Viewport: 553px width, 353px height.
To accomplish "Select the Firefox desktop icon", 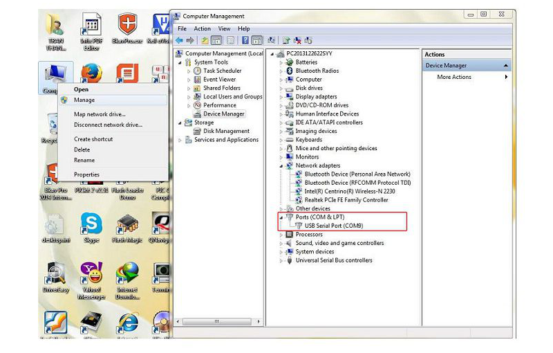I will [x=91, y=73].
